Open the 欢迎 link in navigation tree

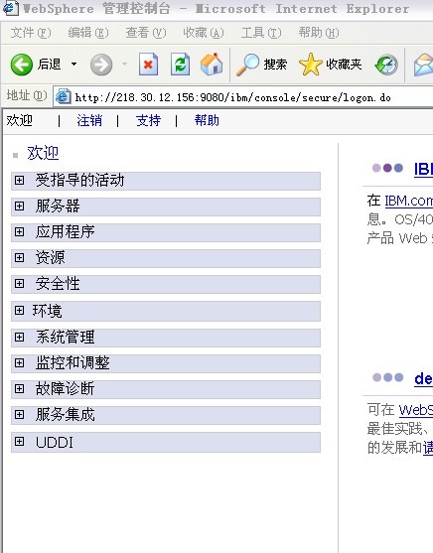[43, 154]
